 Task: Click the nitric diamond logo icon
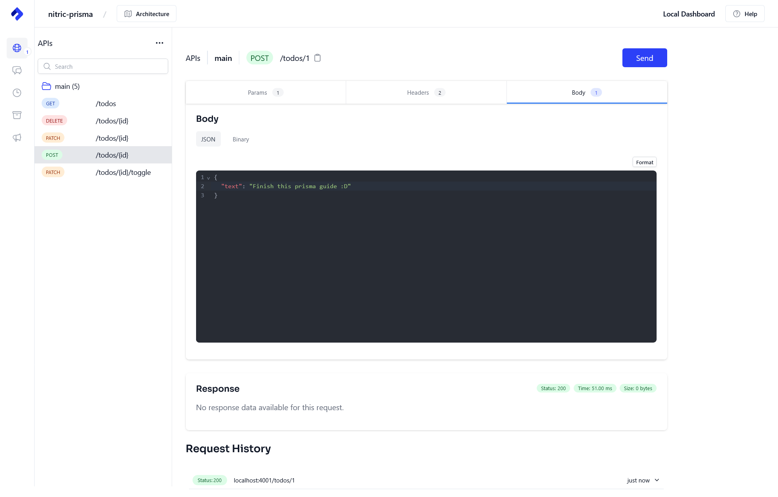(x=17, y=14)
